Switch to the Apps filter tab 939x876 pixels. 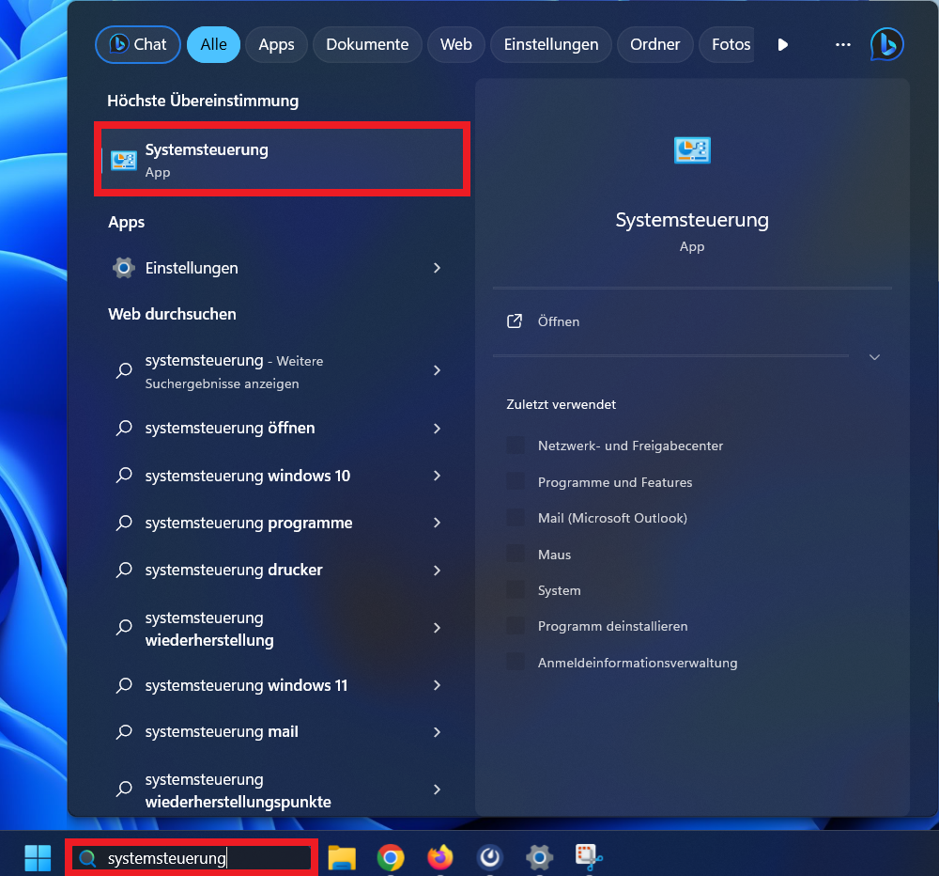click(x=276, y=44)
